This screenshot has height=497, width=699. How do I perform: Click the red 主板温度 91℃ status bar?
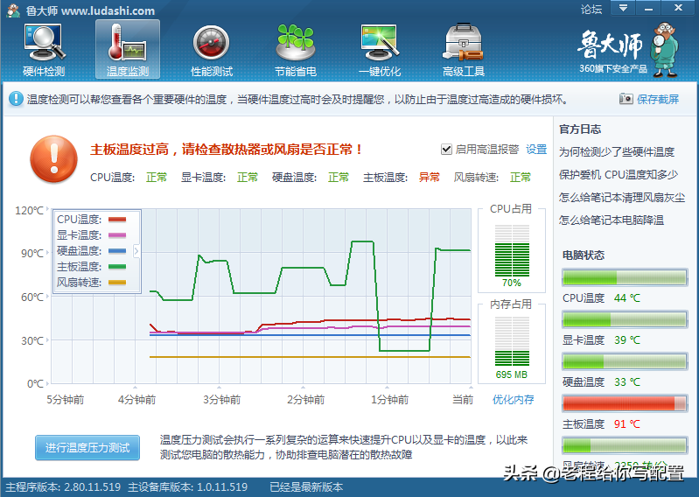point(625,404)
